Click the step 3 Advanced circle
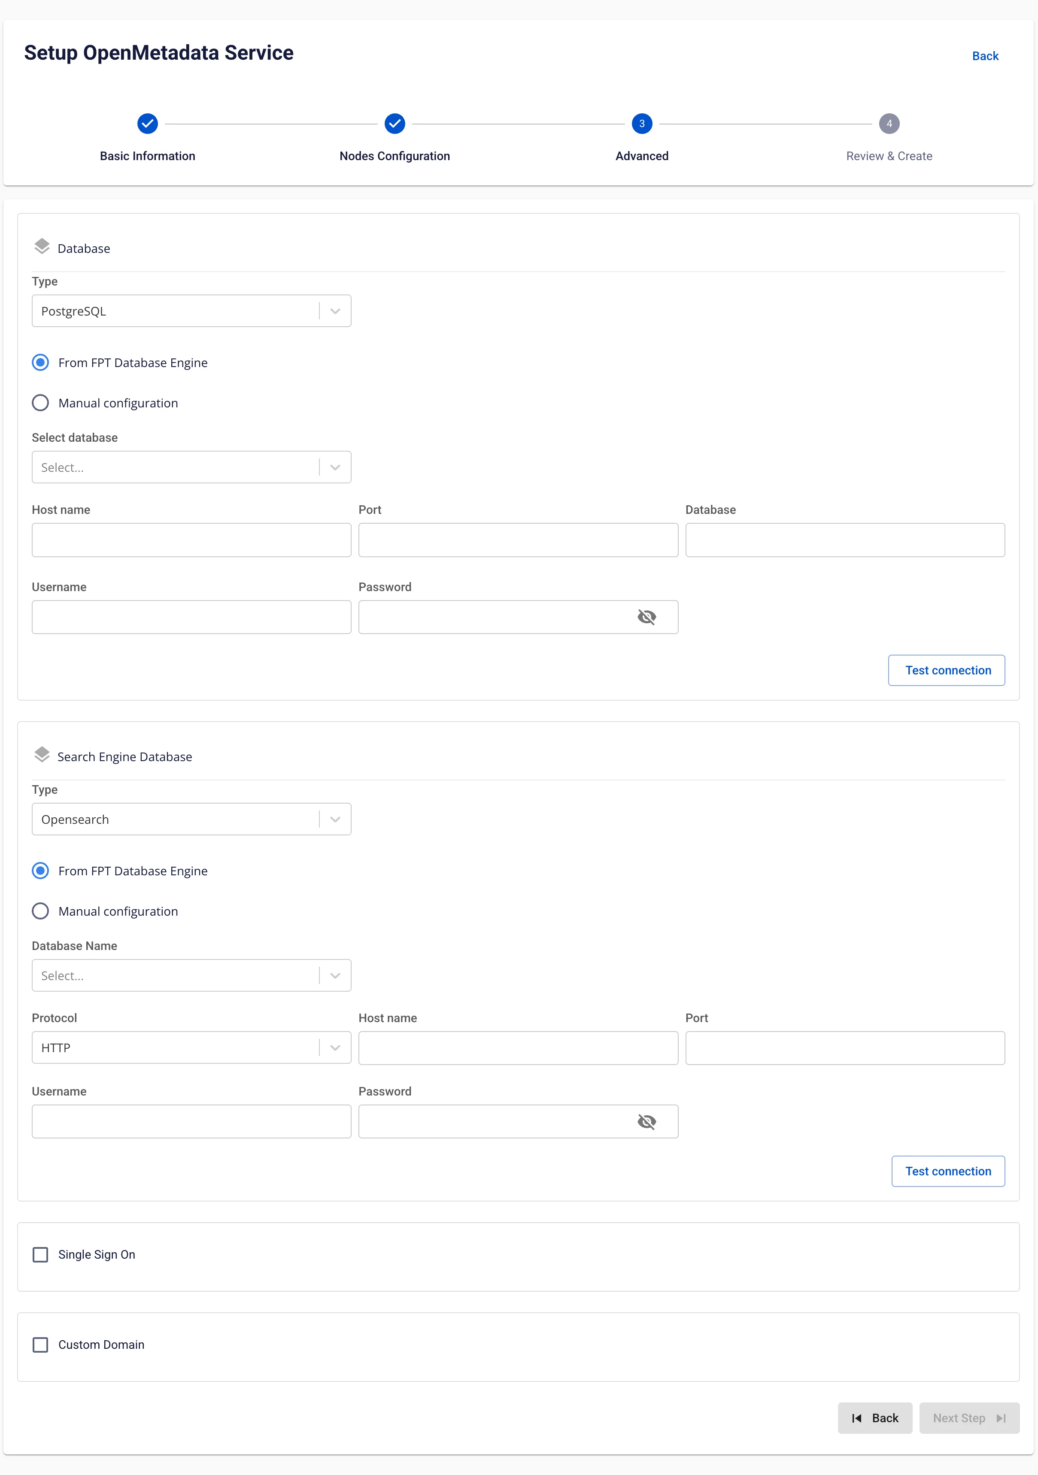 642,124
